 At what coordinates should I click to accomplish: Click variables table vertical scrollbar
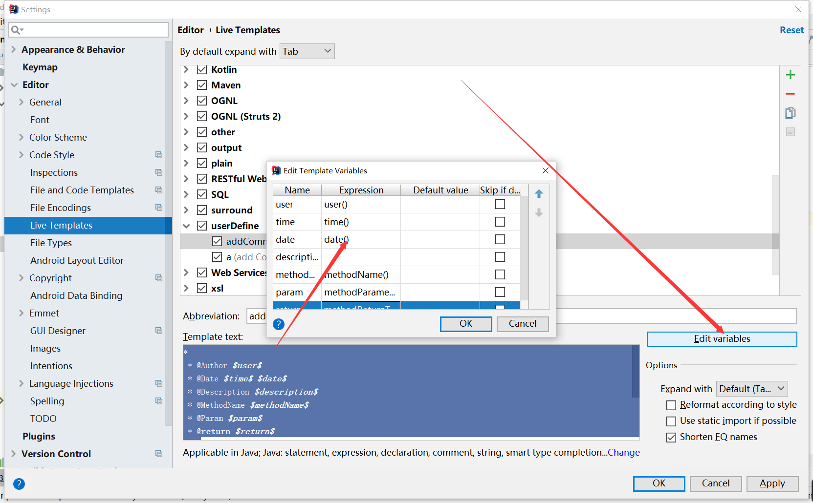[x=524, y=248]
